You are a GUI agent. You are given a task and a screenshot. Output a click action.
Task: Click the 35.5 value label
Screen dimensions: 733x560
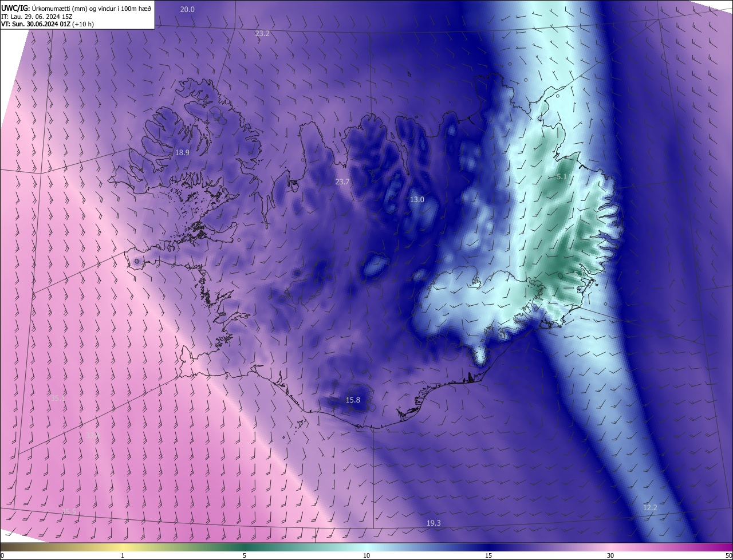69,511
